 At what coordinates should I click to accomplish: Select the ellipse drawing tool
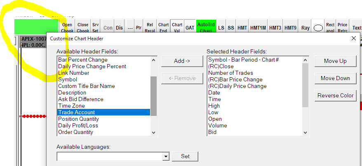(318, 28)
